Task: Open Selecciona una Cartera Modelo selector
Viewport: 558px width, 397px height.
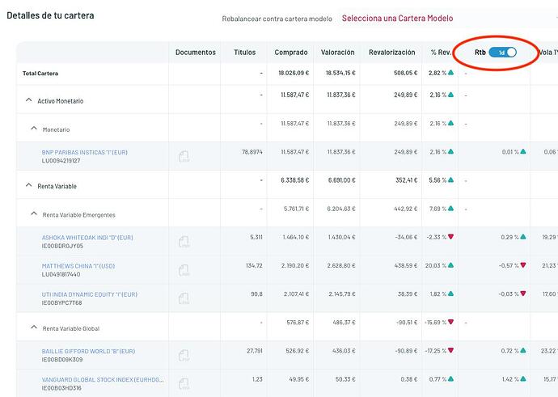Action: click(x=397, y=19)
